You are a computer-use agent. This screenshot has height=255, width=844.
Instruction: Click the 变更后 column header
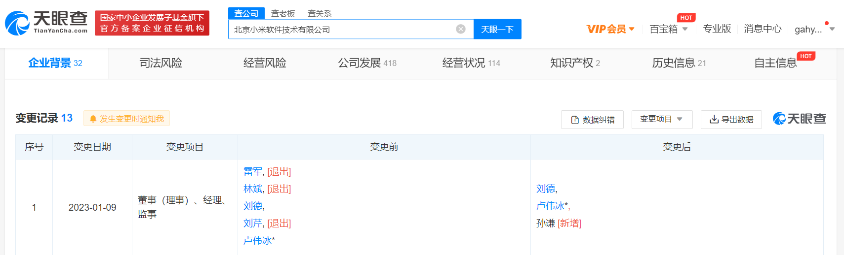[x=677, y=147]
